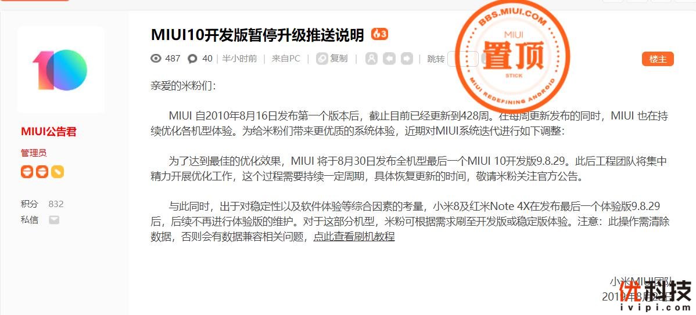Click the view-author-only person icon

point(371,59)
